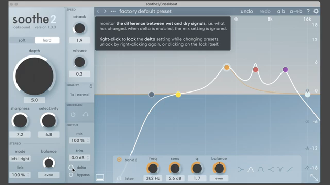Screen dimensions: 330x185
Task: Open the help question mark
Action: [x=308, y=11]
